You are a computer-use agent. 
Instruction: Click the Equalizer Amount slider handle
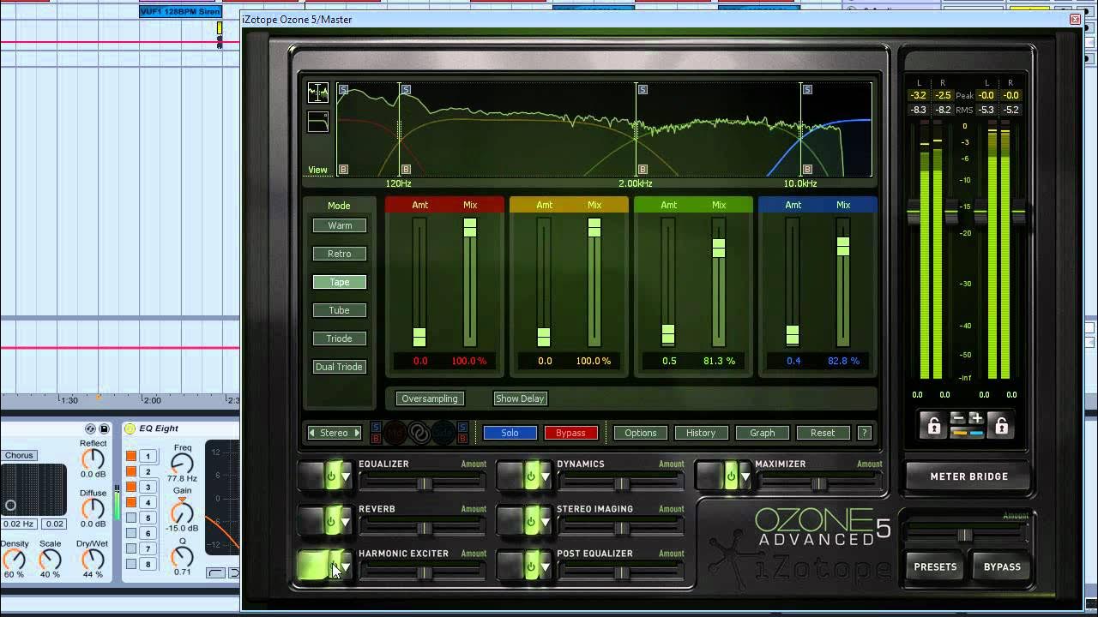(424, 484)
